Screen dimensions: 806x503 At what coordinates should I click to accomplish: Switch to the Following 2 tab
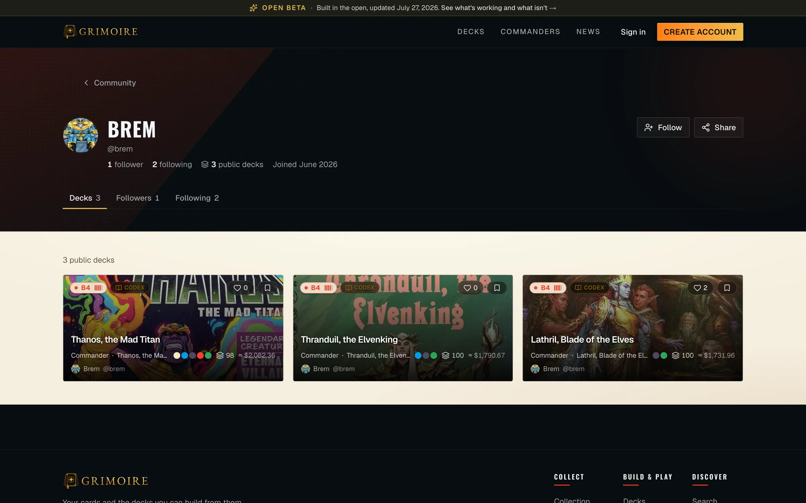pyautogui.click(x=197, y=198)
